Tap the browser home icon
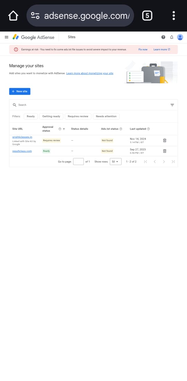This screenshot has width=187, height=381. pyautogui.click(x=13, y=16)
